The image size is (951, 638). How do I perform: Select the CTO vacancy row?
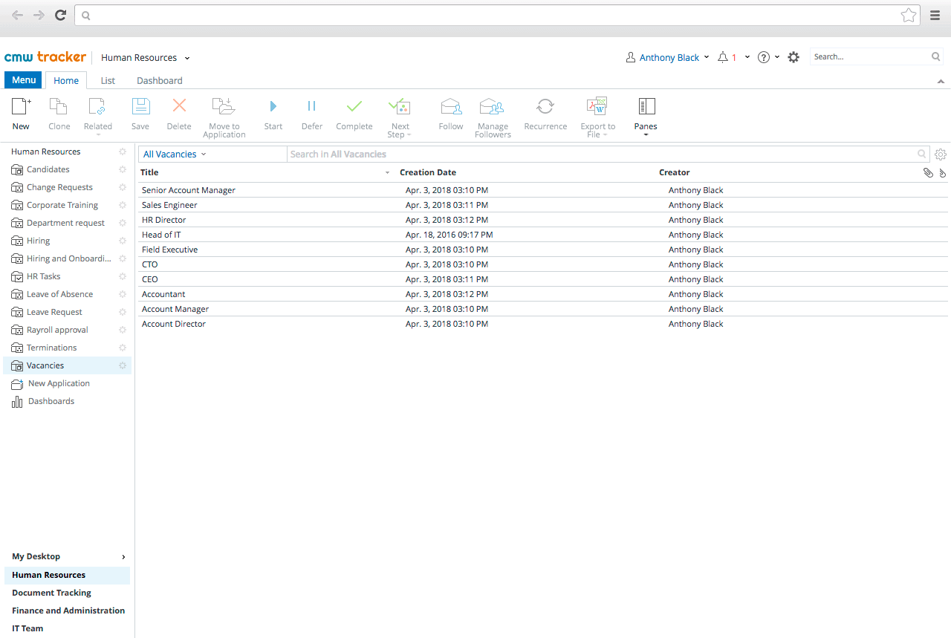542,264
